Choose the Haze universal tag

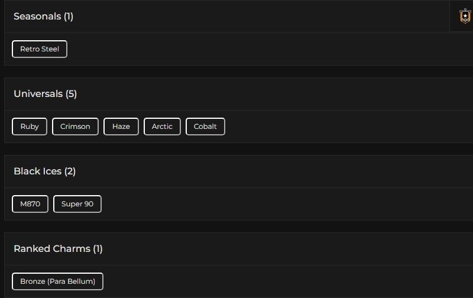coord(121,127)
